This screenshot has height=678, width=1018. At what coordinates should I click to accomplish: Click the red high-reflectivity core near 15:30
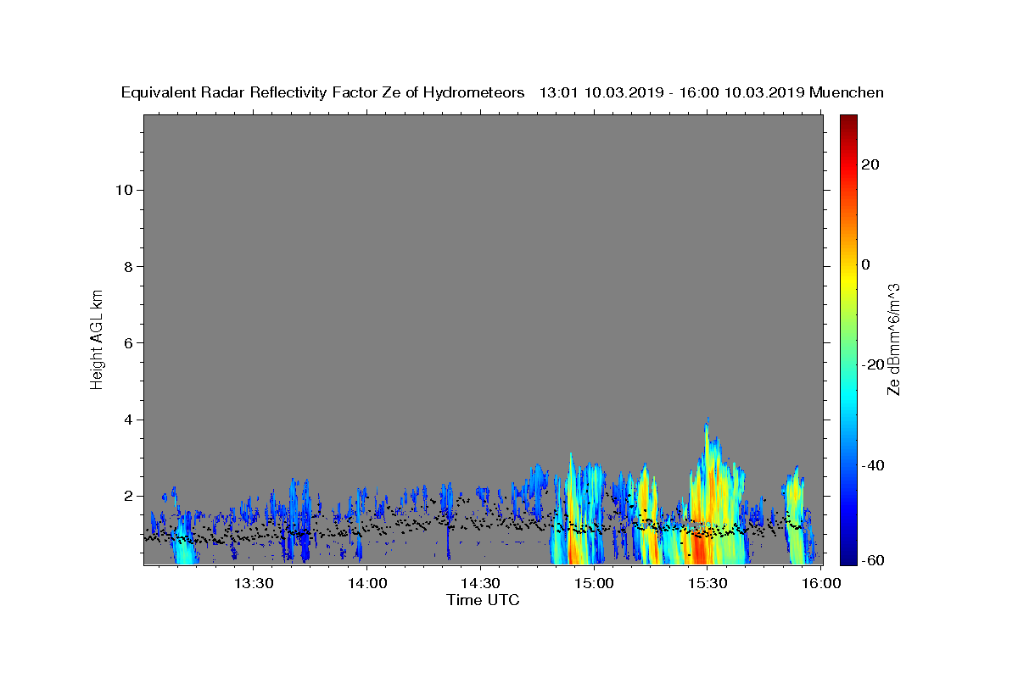700,547
